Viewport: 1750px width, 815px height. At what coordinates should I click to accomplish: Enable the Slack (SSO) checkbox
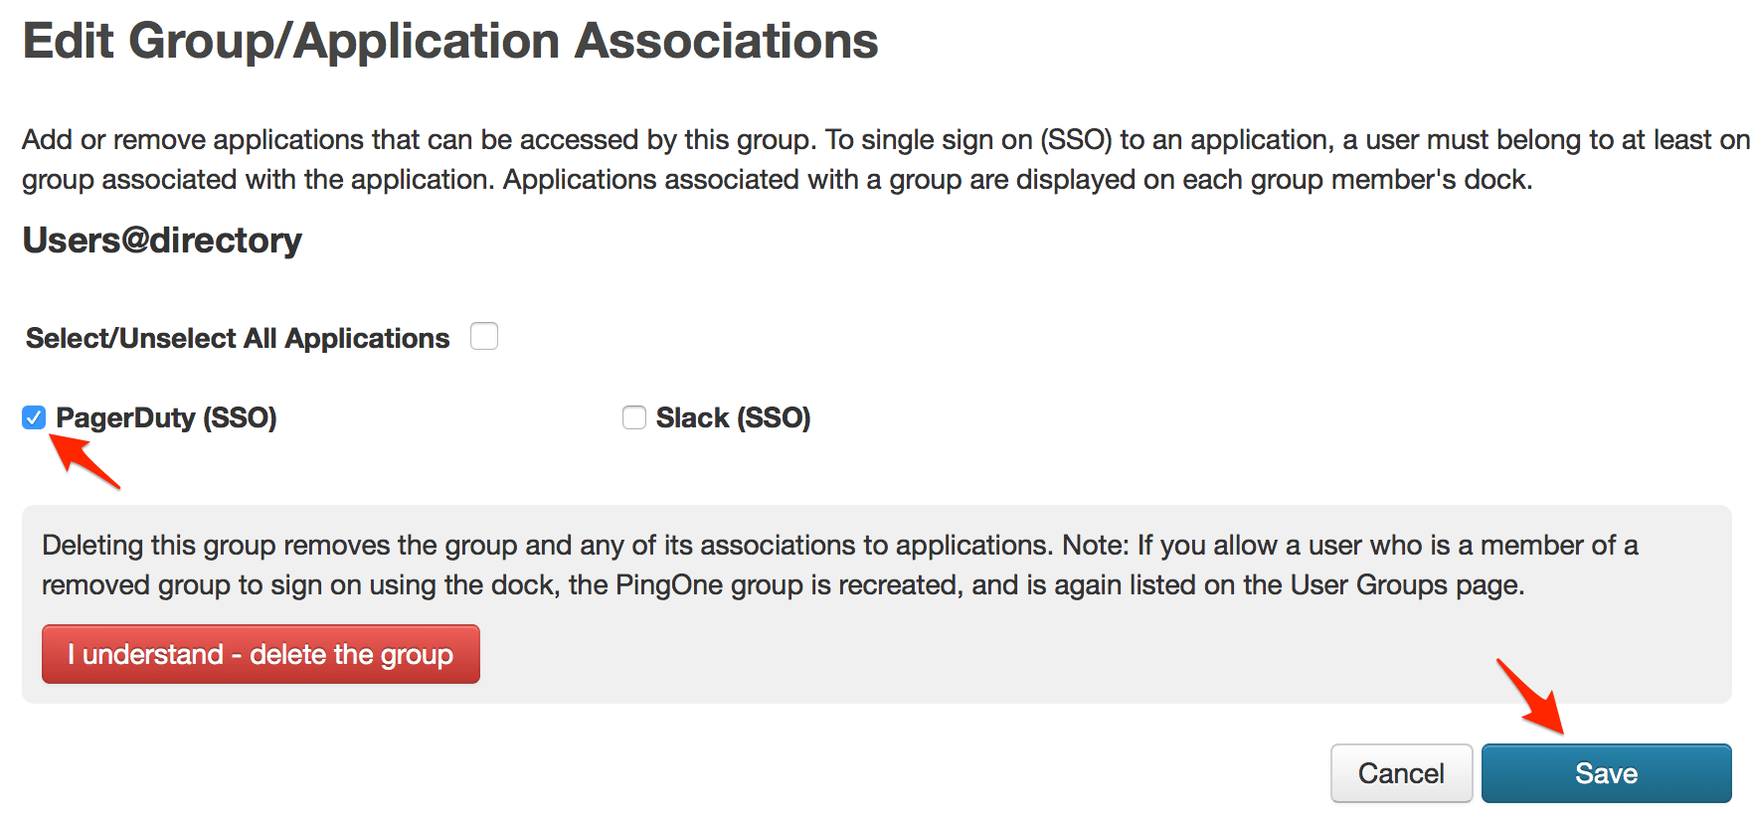[x=634, y=417]
